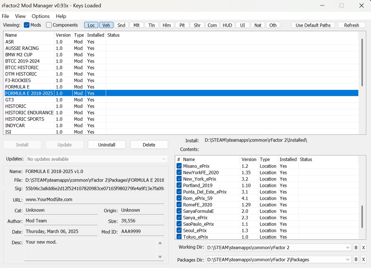Toggle the Tln filter button

151,25
